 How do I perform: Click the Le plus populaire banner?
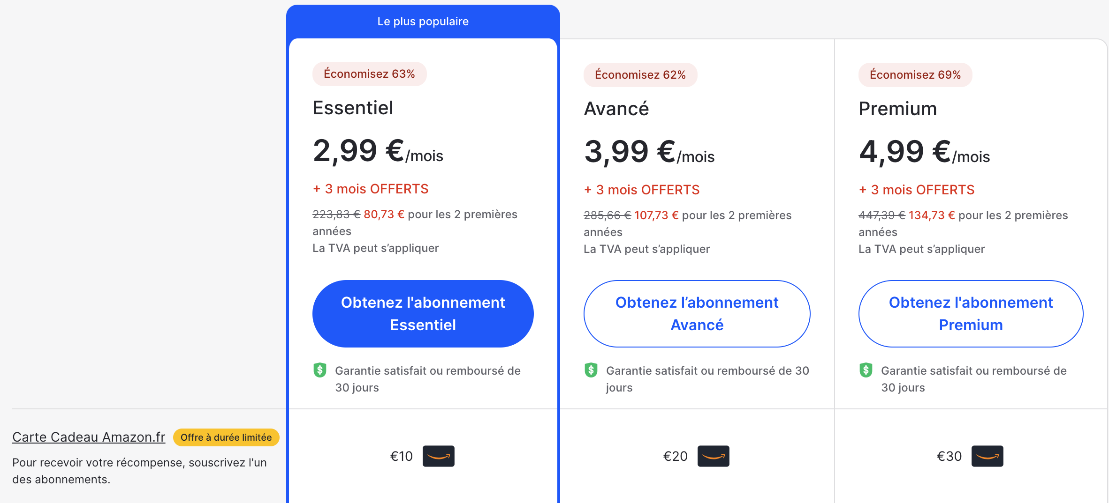[x=423, y=22]
